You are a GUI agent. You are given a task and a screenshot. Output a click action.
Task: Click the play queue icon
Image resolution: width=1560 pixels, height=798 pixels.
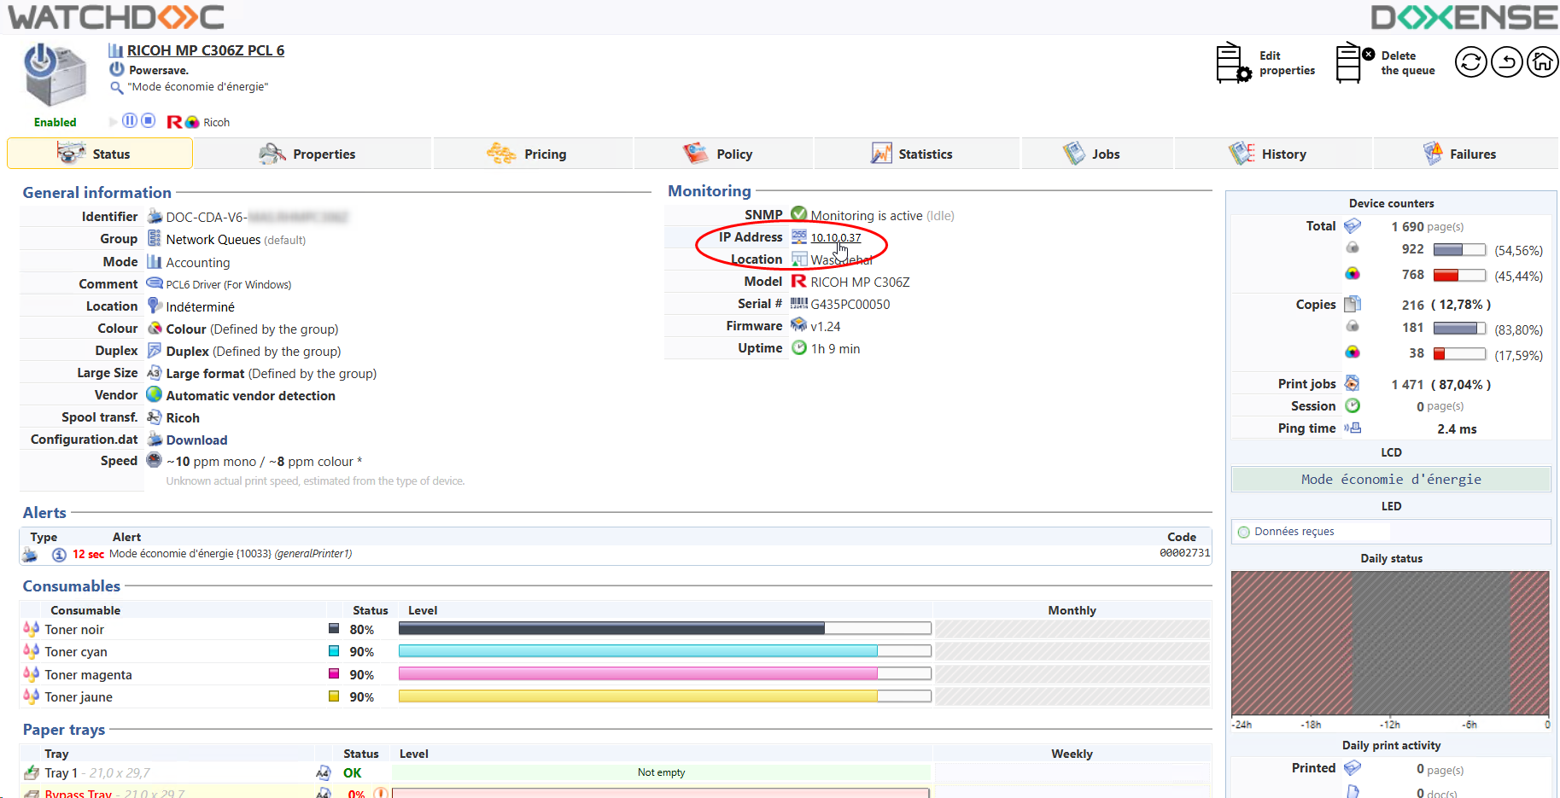tap(114, 121)
